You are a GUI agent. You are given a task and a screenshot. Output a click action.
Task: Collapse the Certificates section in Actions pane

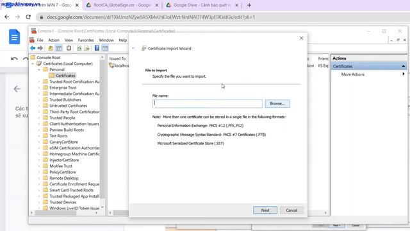pos(403,66)
